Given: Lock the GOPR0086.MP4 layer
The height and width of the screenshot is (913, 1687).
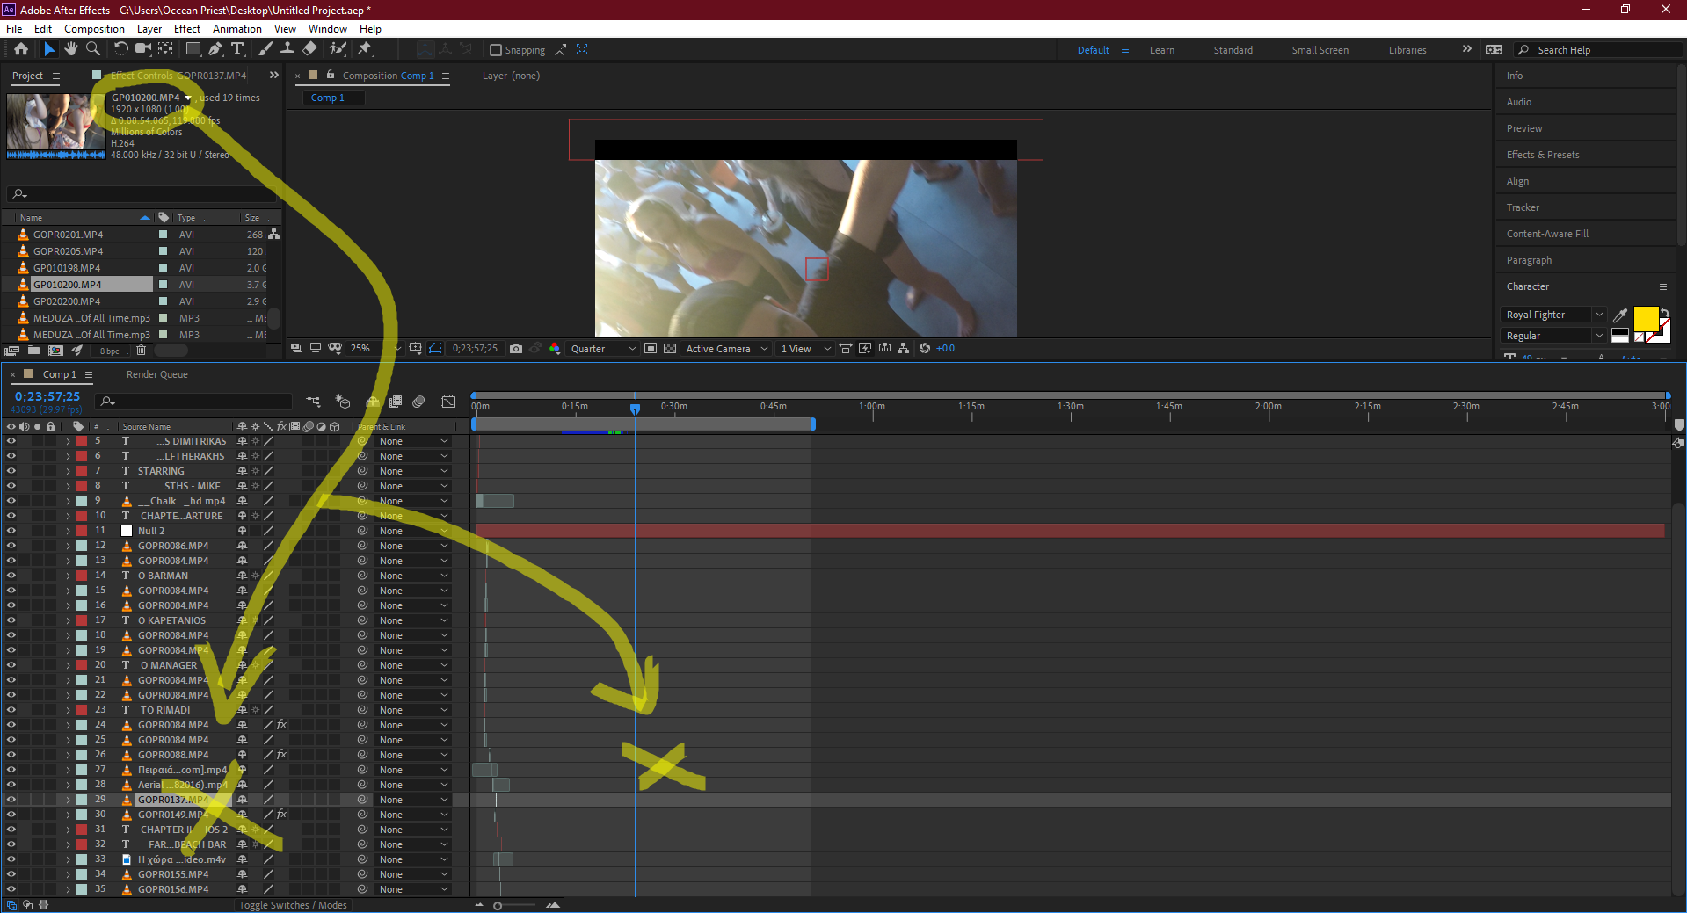Looking at the screenshot, I should click(50, 545).
